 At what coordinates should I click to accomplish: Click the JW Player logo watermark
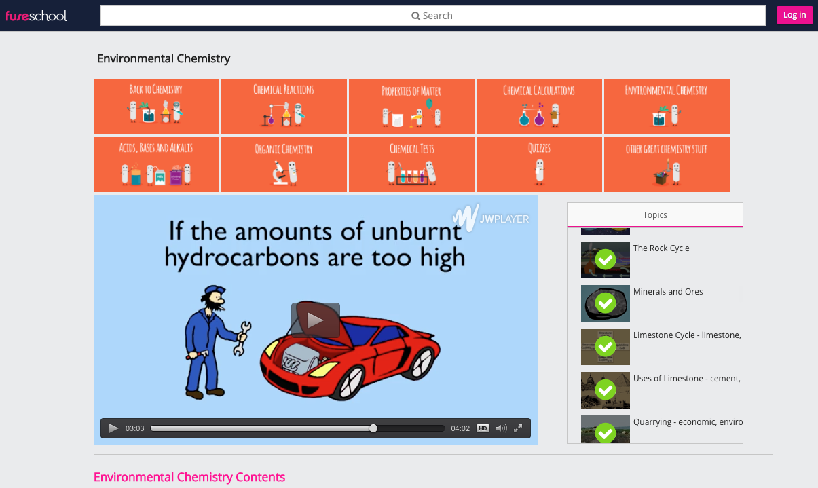(491, 217)
